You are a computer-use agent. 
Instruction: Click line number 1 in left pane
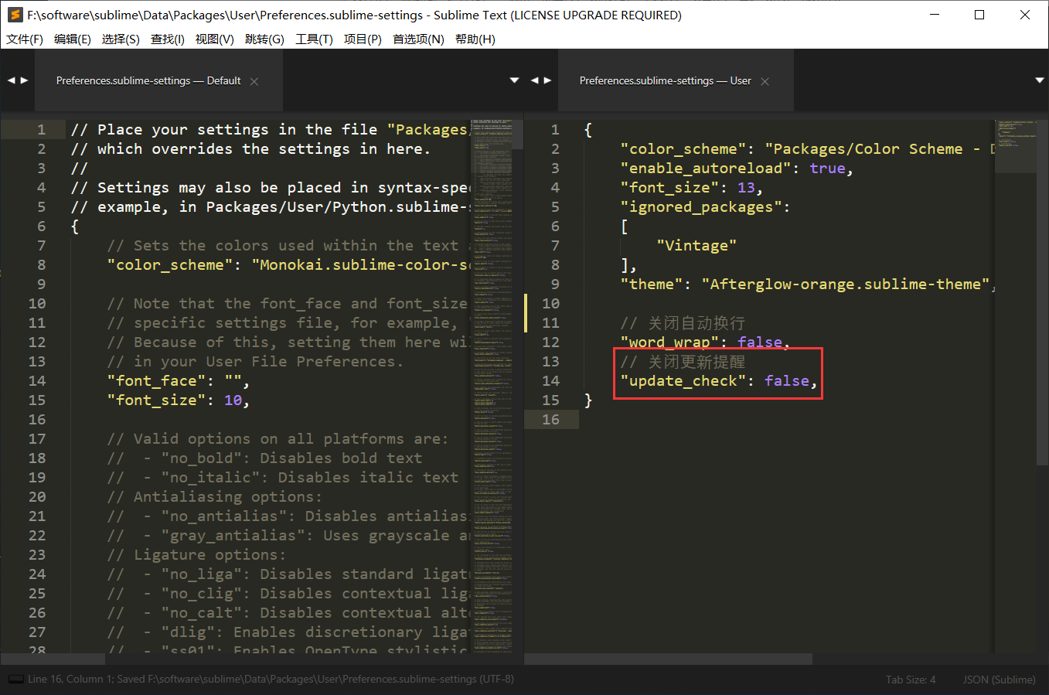pos(41,130)
